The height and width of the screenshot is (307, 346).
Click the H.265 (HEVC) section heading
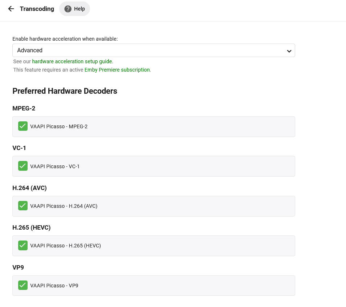(32, 227)
